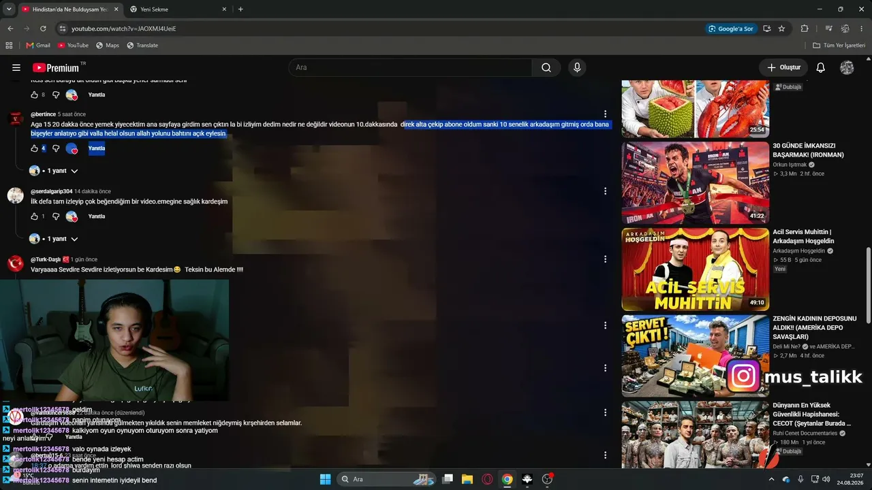This screenshot has width=872, height=490.
Task: Open Chrome's three-dot menu
Action: point(862,29)
